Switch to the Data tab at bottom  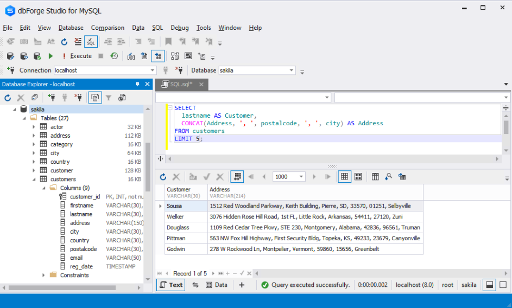(217, 285)
